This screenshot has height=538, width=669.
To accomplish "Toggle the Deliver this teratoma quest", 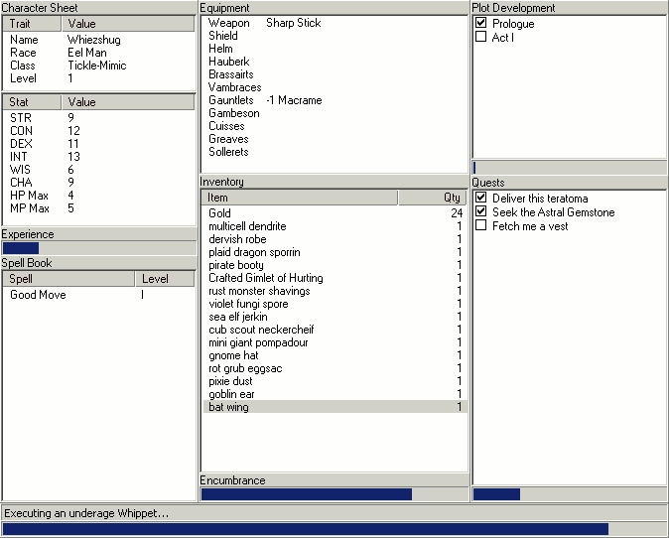I will [x=481, y=199].
